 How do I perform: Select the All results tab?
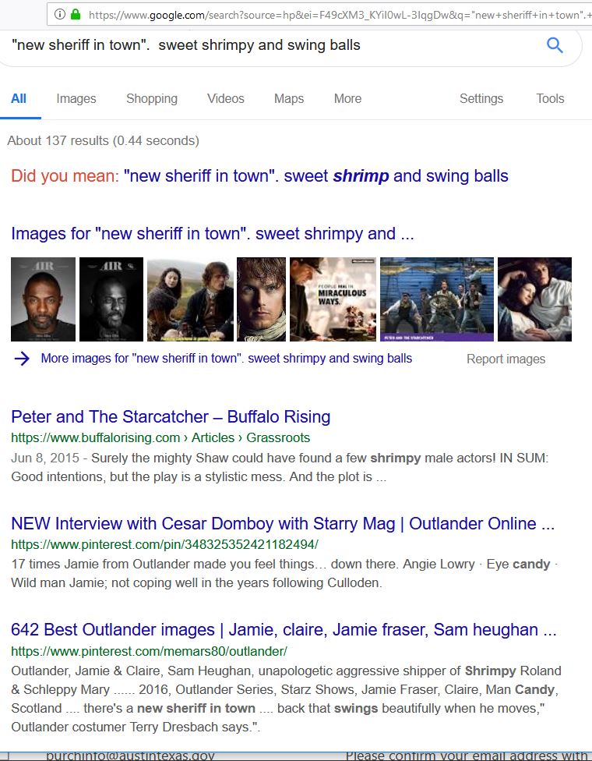[19, 98]
